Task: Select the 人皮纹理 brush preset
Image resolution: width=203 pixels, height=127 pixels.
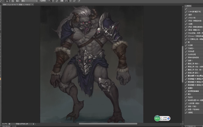Action: point(194,104)
